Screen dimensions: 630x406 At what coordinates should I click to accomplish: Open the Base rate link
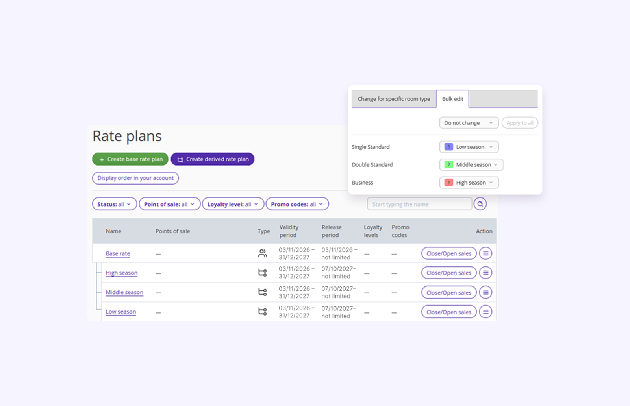118,253
